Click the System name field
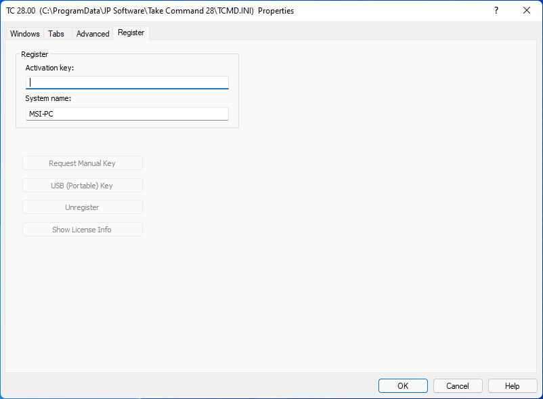Screen dimensions: 543x399 point(127,114)
